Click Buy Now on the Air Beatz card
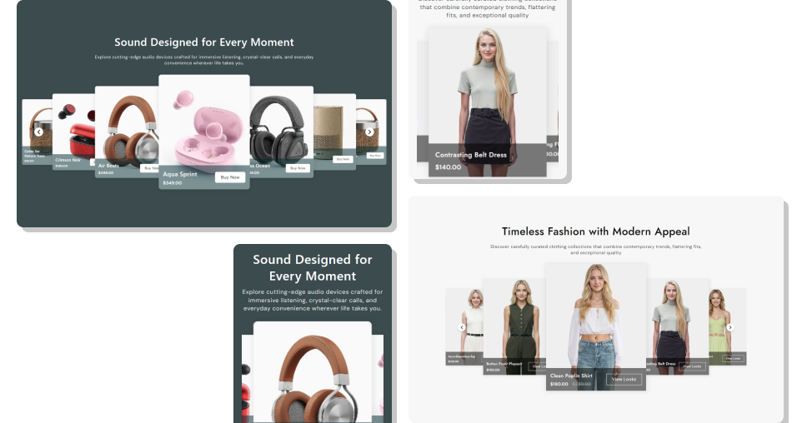792x423 pixels. (x=150, y=168)
